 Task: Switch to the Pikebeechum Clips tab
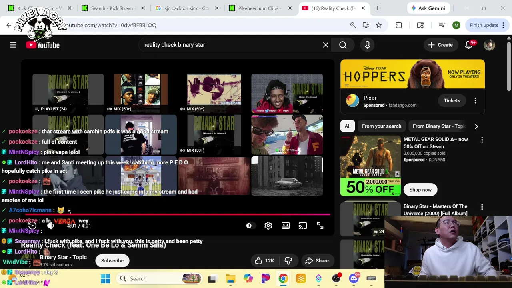(260, 8)
